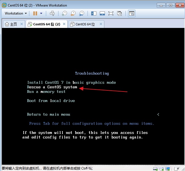Expand the power options arrow beside pause

pyautogui.click(x=41, y=13)
